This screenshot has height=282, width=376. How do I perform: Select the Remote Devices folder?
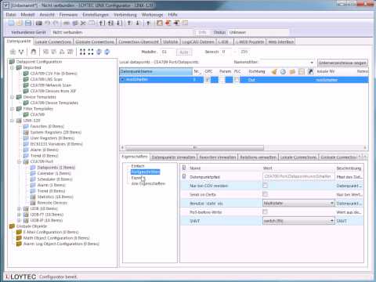click(52, 203)
